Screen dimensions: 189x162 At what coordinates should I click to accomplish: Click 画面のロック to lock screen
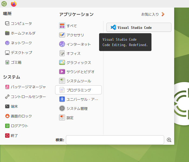(x=18, y=116)
